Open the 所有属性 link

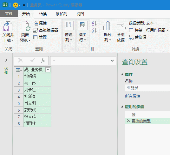(x=133, y=96)
